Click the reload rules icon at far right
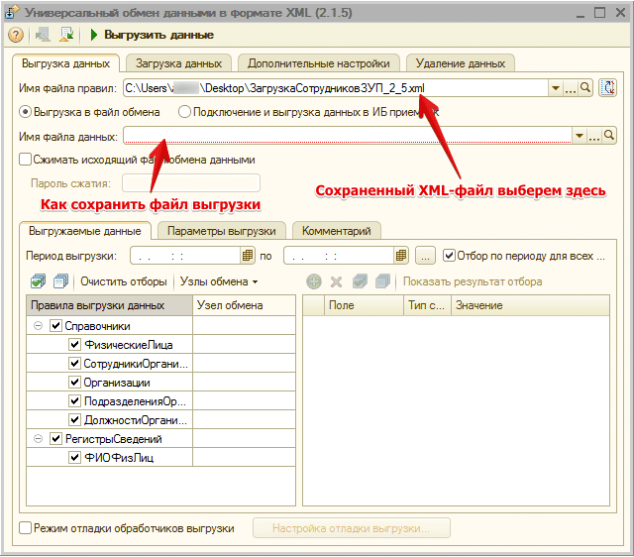The height and width of the screenshot is (557, 634). [x=609, y=88]
